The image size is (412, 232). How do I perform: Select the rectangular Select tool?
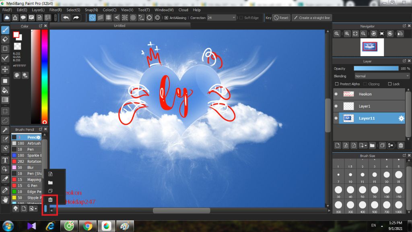tap(5, 111)
